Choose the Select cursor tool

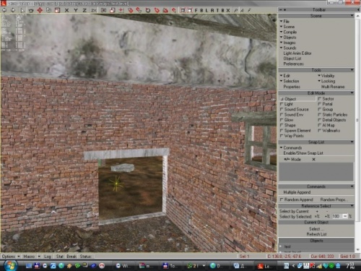pyautogui.click(x=22, y=10)
